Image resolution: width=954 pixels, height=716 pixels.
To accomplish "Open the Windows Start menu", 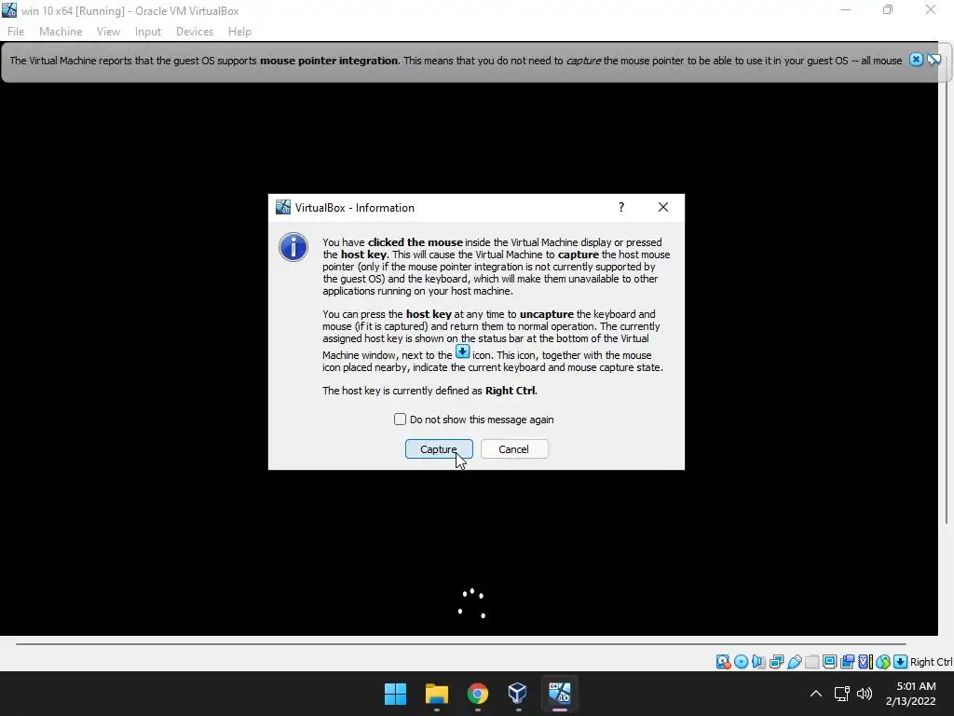I will pos(395,694).
